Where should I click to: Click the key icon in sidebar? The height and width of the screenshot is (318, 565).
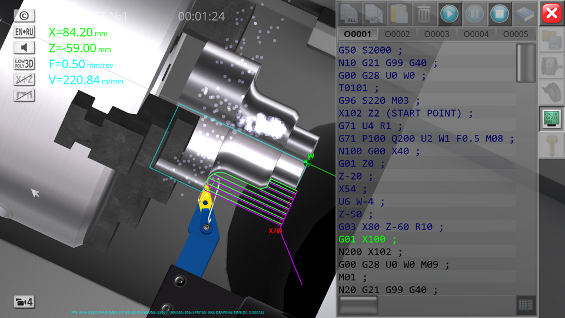[x=551, y=145]
